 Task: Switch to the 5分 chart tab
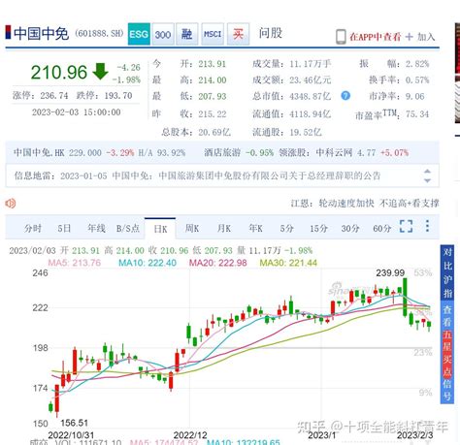point(287,229)
